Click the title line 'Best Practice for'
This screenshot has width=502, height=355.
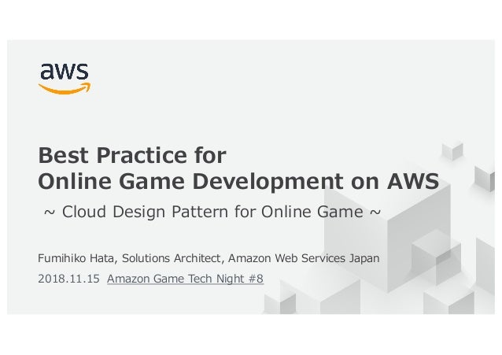(132, 155)
